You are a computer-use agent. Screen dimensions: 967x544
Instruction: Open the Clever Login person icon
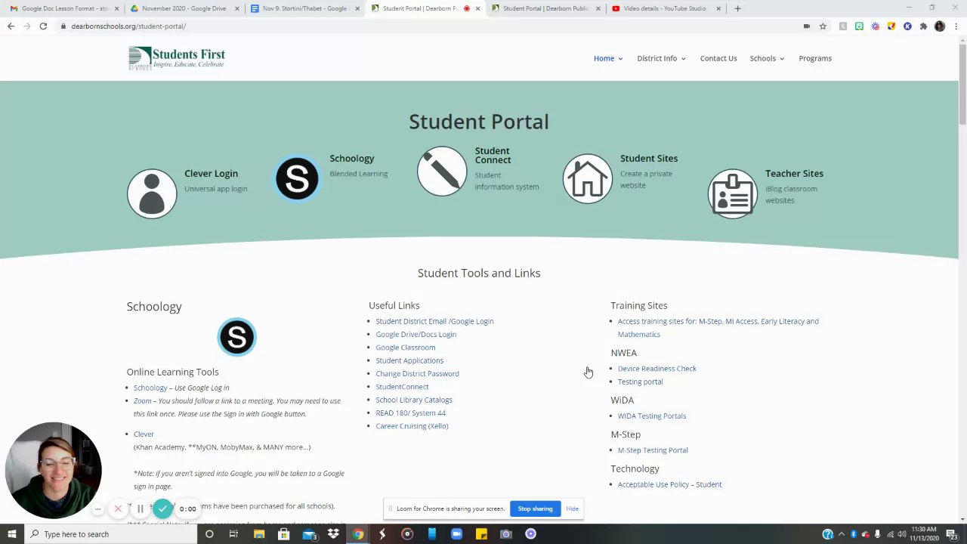152,193
